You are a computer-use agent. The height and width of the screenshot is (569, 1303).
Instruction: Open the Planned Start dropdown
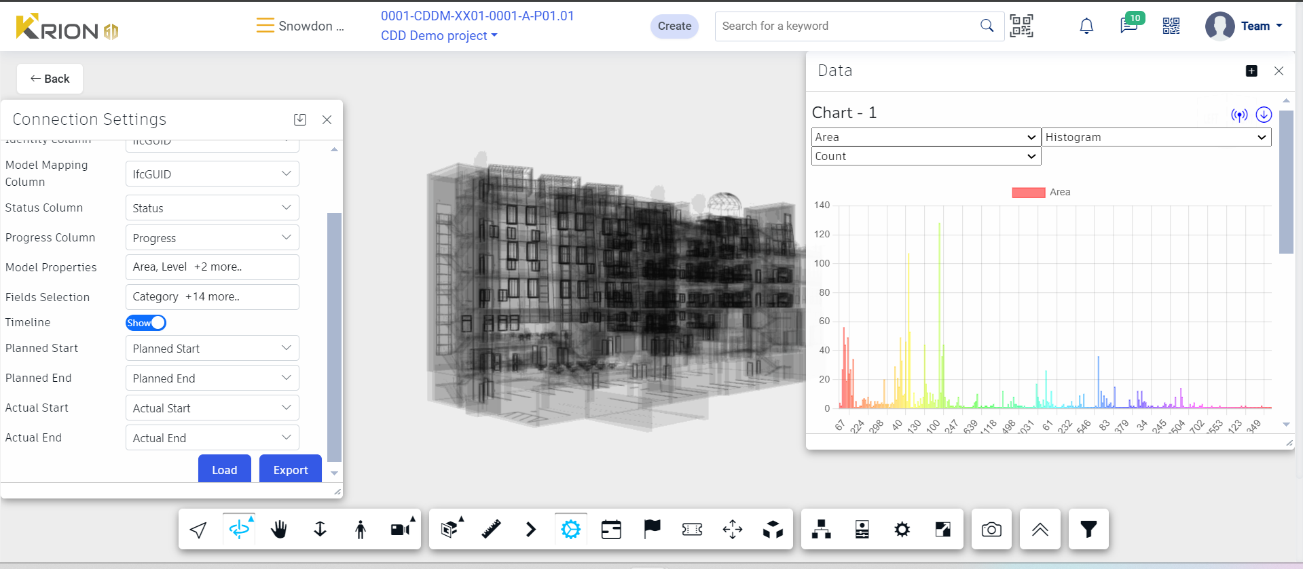pos(212,349)
